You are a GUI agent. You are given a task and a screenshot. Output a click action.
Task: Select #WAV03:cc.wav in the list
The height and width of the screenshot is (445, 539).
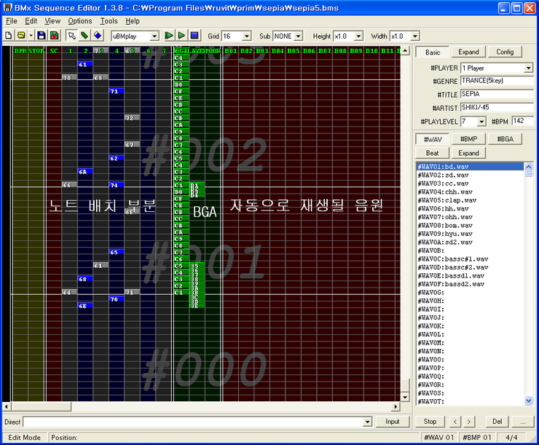tap(471, 184)
